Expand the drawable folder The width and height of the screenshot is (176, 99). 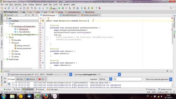[10, 40]
